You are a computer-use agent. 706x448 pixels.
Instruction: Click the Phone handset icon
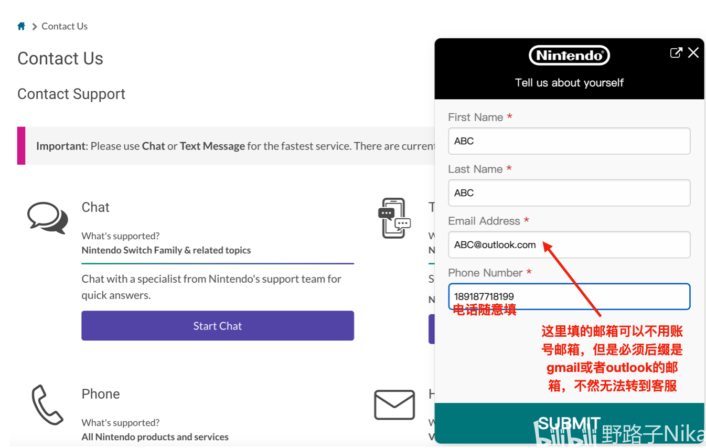47,404
